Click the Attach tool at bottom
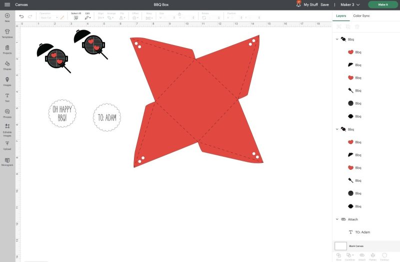This screenshot has width=400, height=262. 361,256
